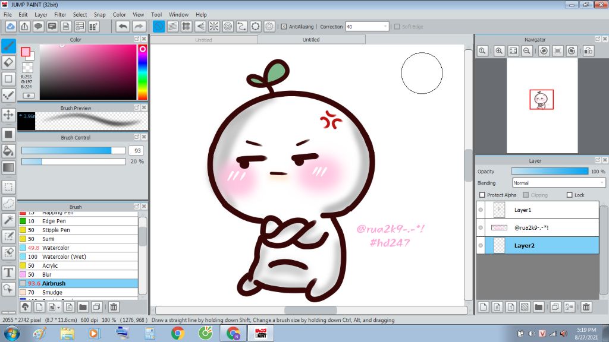Open the Correction value dropdown
Image resolution: width=609 pixels, height=342 pixels.
385,26
